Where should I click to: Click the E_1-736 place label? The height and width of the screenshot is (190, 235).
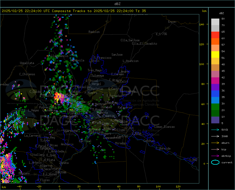pos(161,34)
